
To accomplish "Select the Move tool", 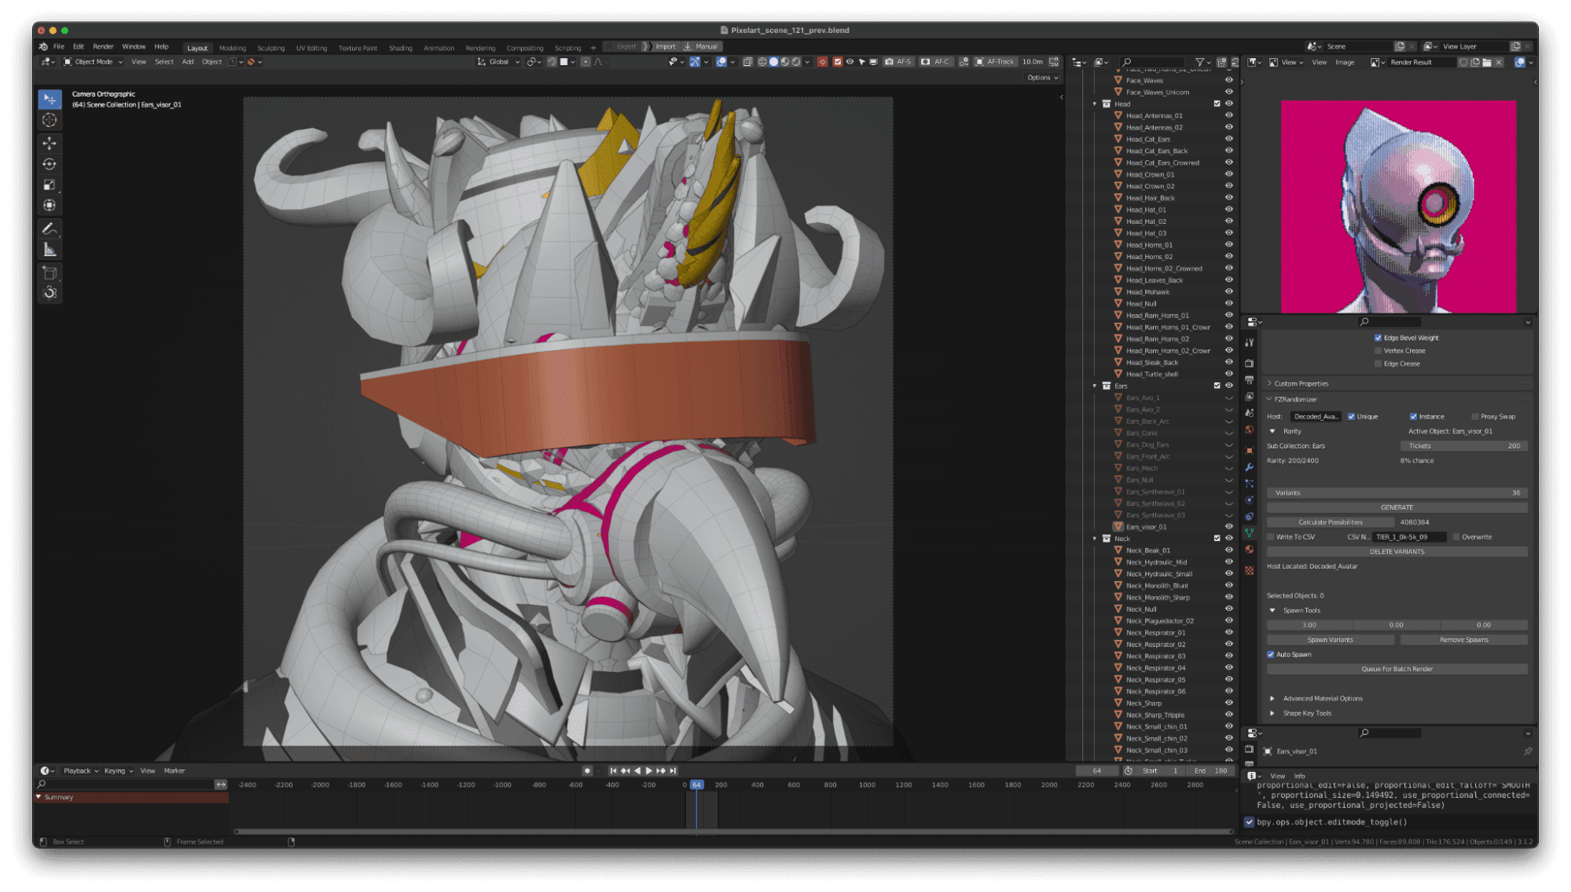I will tap(50, 143).
